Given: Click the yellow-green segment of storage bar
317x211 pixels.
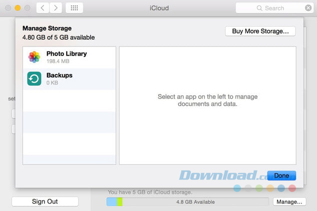Looking at the screenshot, I should pos(120,202).
